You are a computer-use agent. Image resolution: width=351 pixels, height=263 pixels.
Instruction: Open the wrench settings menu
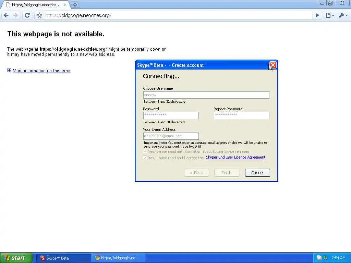343,15
